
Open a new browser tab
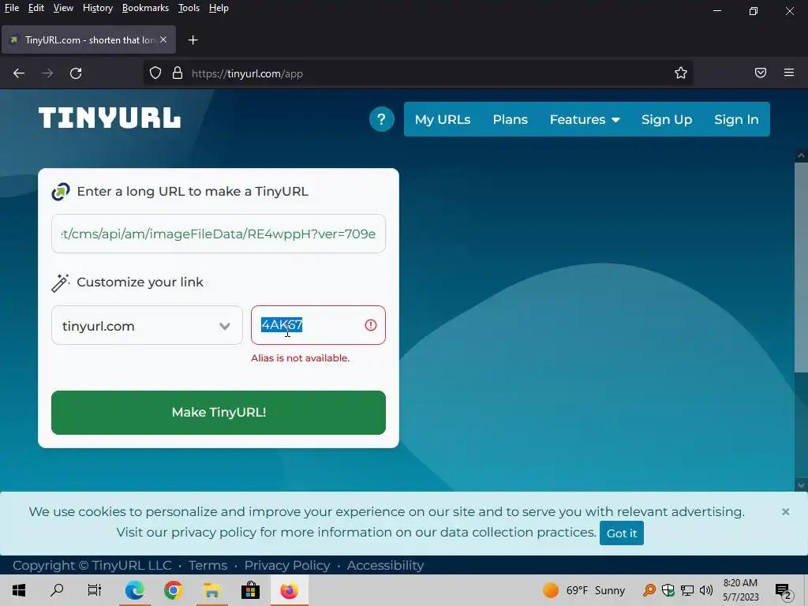click(x=193, y=39)
